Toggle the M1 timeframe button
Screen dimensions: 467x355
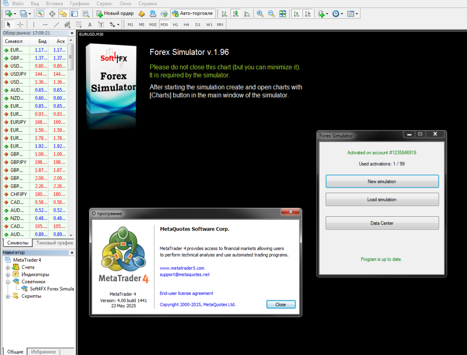(131, 25)
